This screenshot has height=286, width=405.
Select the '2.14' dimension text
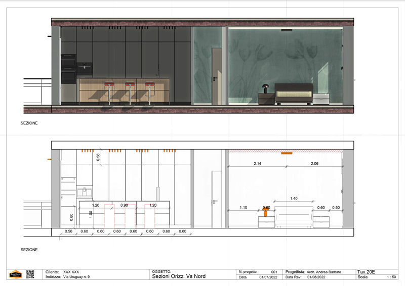click(257, 164)
